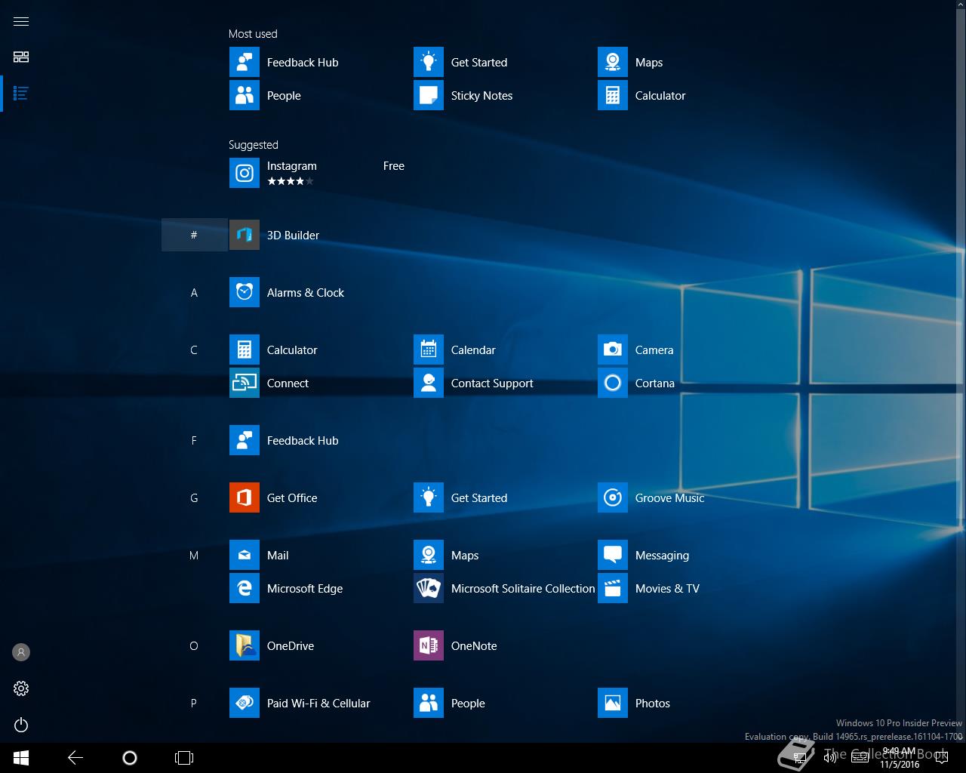Click the M section letter header
This screenshot has width=966, height=773.
click(194, 555)
